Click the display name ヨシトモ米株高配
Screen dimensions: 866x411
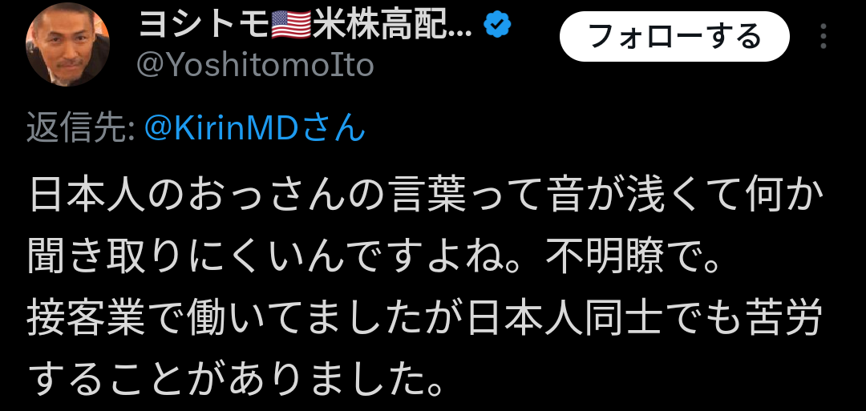pyautogui.click(x=305, y=25)
